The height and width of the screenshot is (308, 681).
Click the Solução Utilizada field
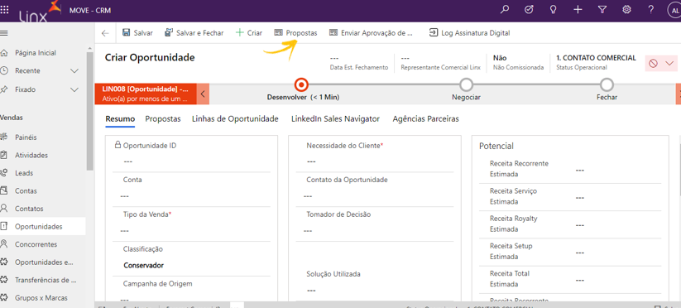375,290
